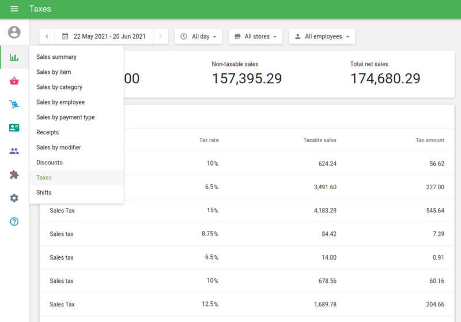Open the Shifts report menu item

coord(44,193)
